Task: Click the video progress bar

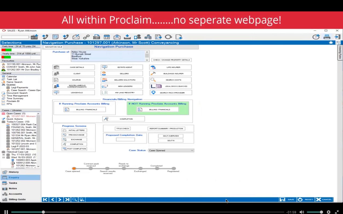Action: (x=148, y=212)
